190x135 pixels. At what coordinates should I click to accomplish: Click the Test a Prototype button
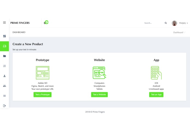click(43, 95)
